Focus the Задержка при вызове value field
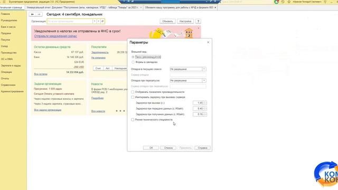The image size is (338, 190). pos(198,103)
